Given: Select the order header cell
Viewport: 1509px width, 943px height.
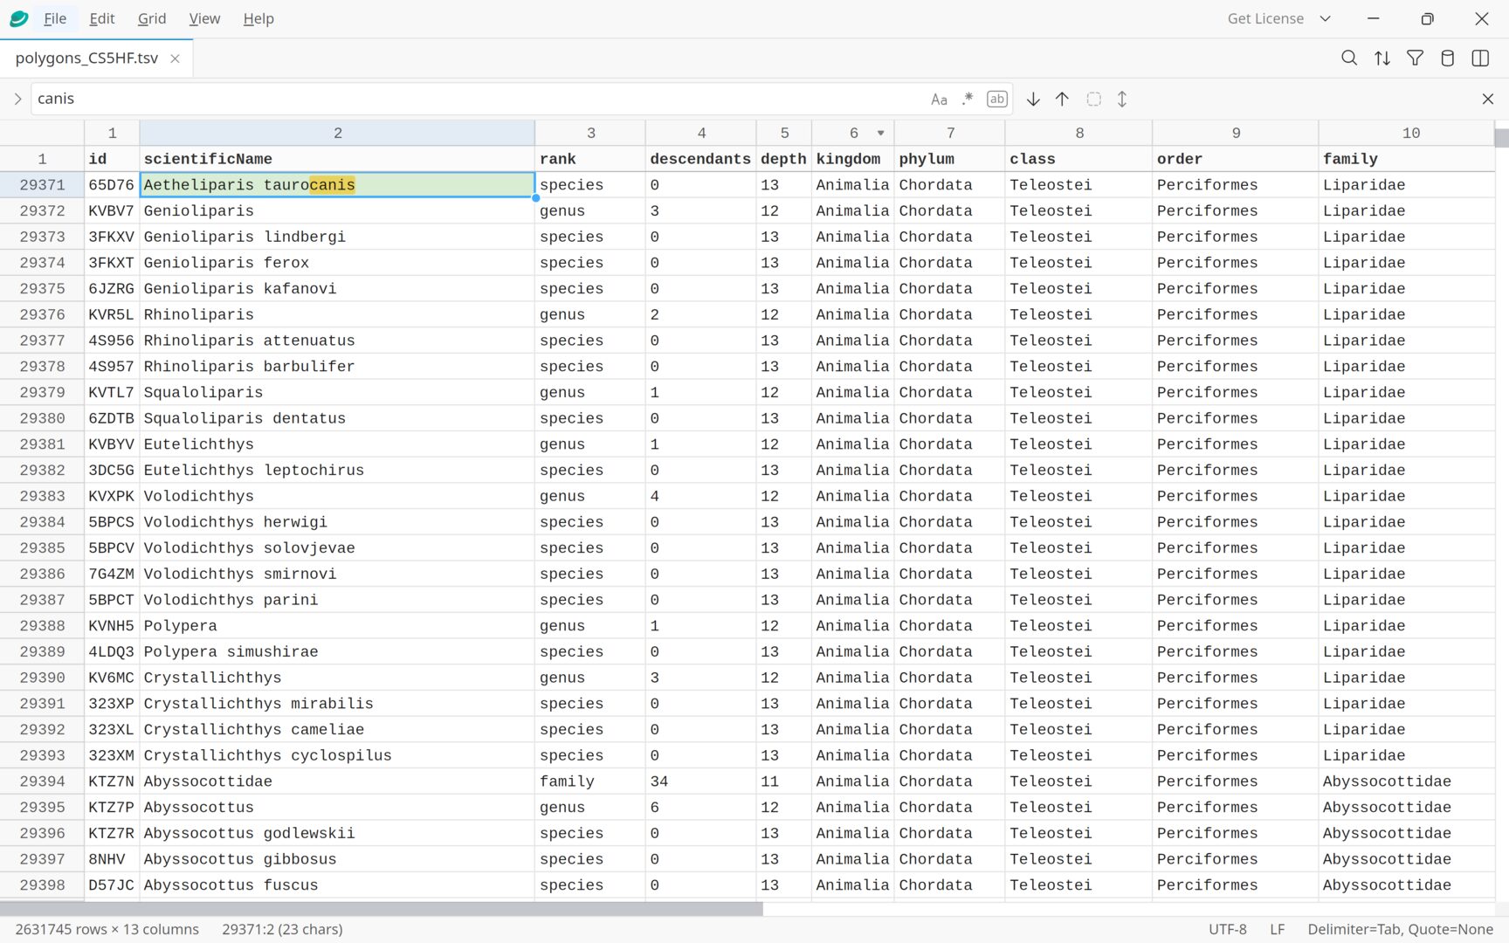Looking at the screenshot, I should (1235, 159).
